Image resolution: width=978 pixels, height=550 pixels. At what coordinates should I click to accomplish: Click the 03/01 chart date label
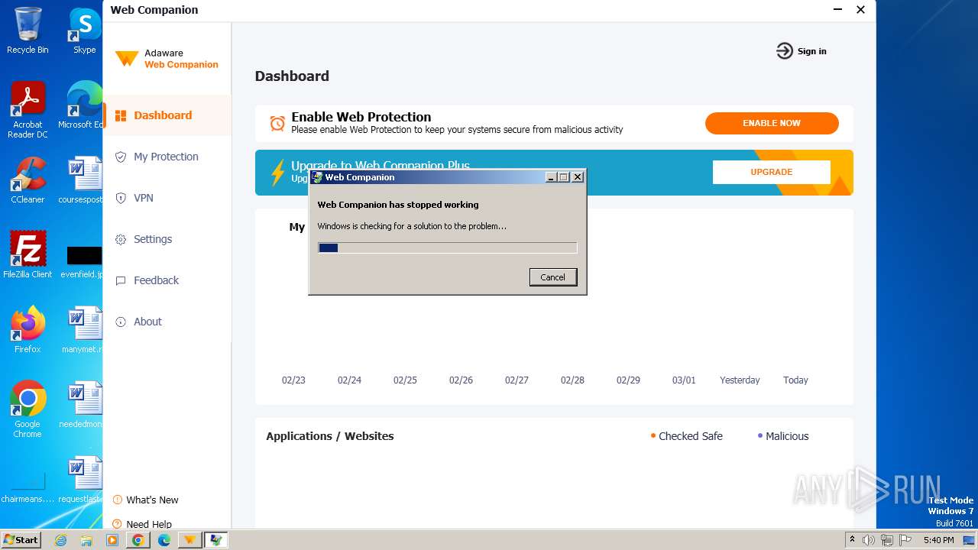[x=684, y=380]
